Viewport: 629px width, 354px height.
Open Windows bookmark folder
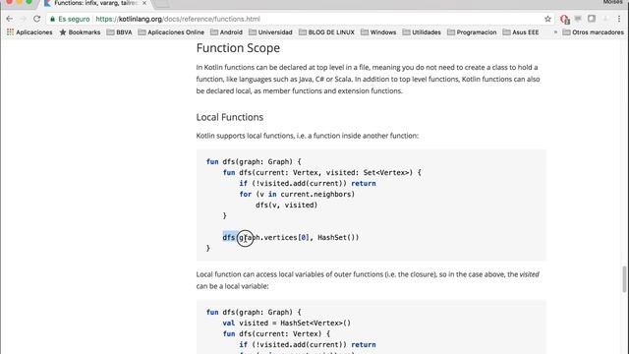point(378,32)
